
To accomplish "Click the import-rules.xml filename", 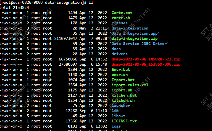I will click(130, 85).
